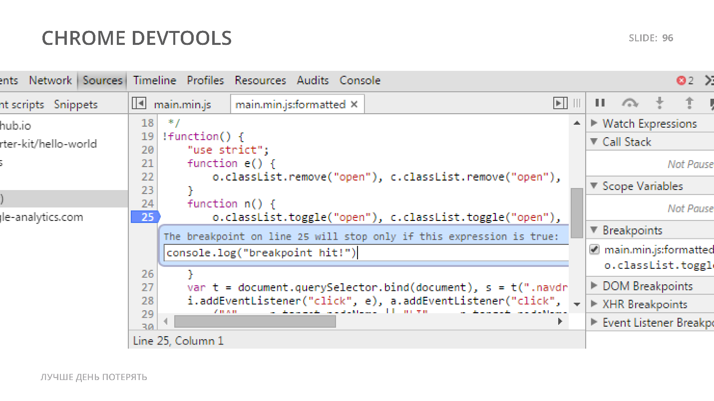Select the analytics.com domain in navigator
Viewport: 714px width, 401px height.
(41, 217)
